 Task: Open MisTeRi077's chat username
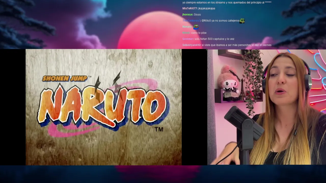[x=190, y=8]
